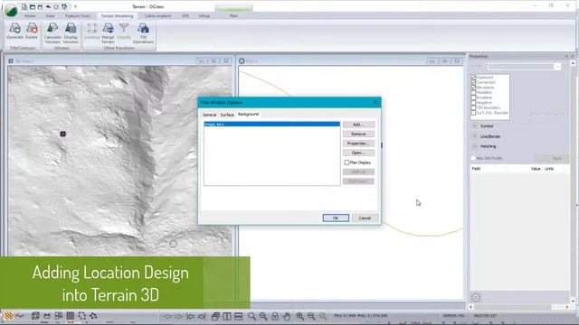Click circular settings icon at Properties panel bottom
Screen dimensions: 579x325
(476, 297)
